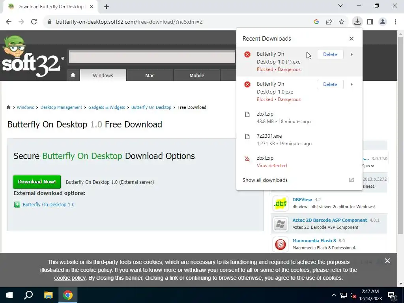
Task: Bookmark page with star icon
Action: 342,22
